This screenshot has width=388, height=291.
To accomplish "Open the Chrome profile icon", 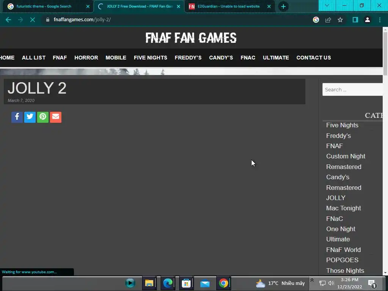I will pos(368,20).
